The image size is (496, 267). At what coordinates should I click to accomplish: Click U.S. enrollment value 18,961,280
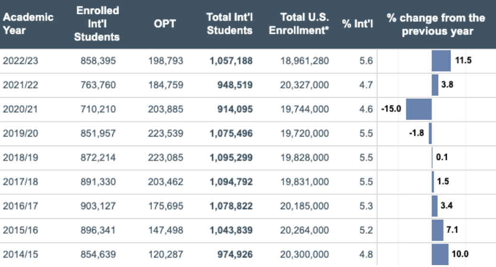(304, 61)
